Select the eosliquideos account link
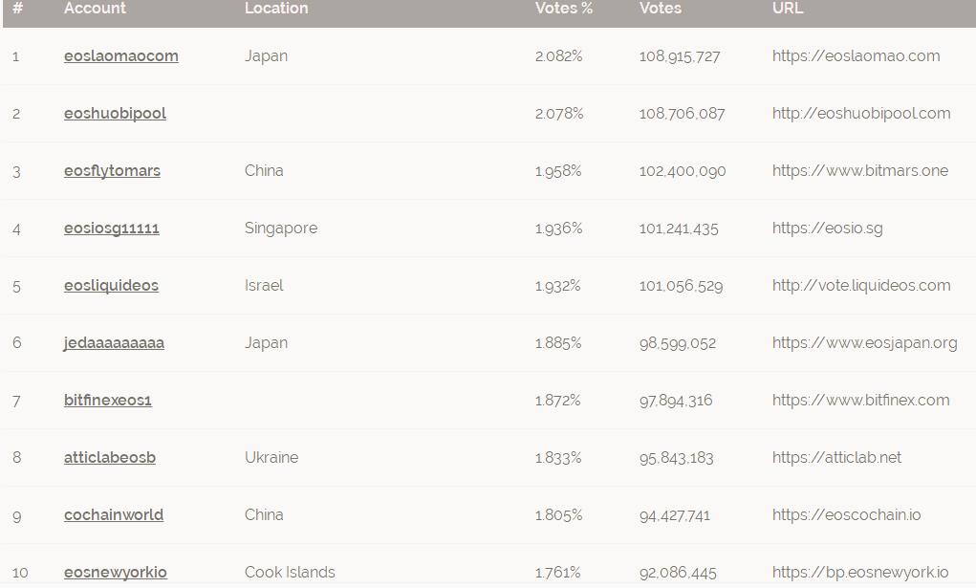This screenshot has height=588, width=976. tap(111, 285)
